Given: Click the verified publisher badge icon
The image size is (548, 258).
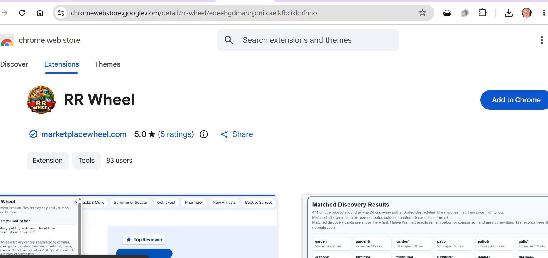Looking at the screenshot, I should tap(33, 134).
